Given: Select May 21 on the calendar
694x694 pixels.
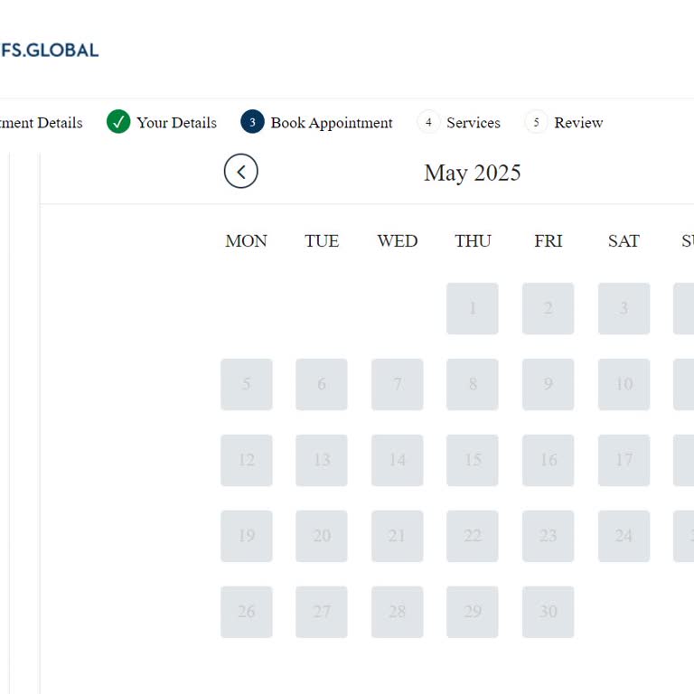Looking at the screenshot, I should pos(397,536).
